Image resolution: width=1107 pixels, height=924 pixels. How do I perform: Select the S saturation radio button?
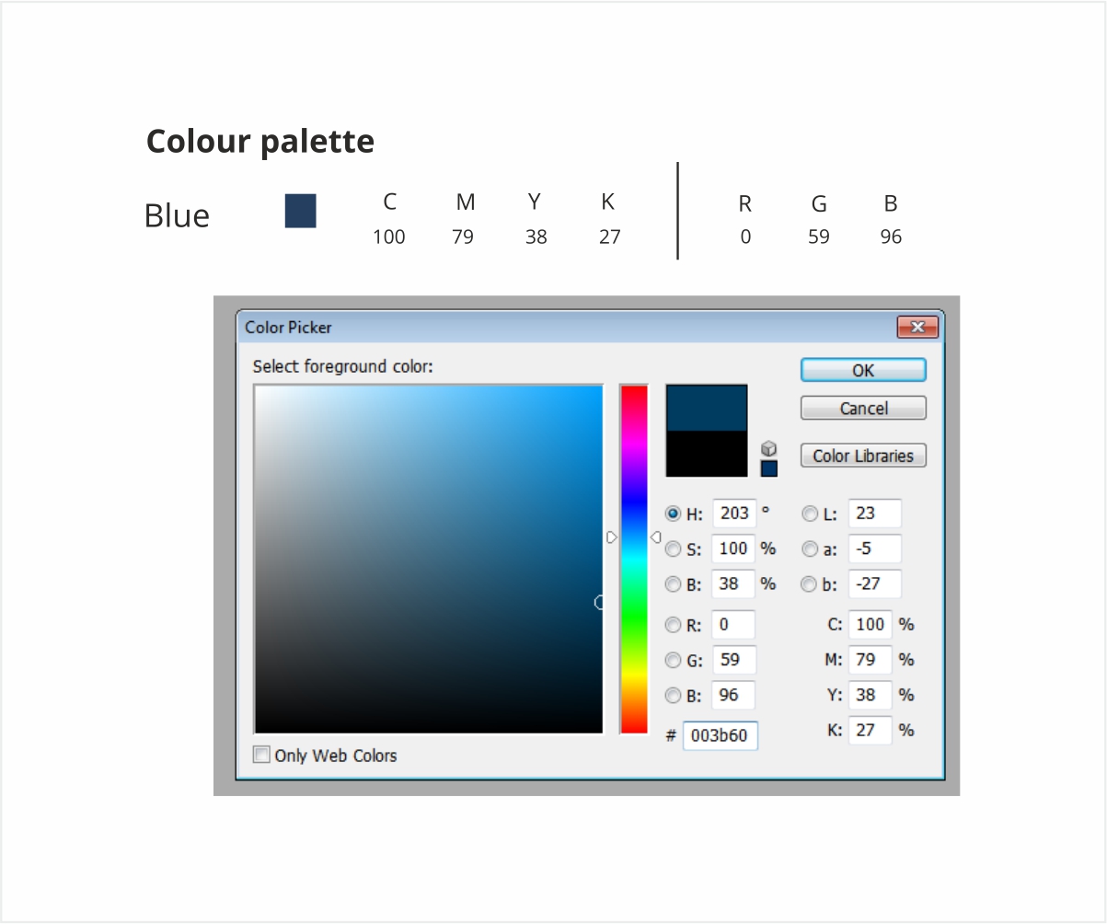click(674, 549)
